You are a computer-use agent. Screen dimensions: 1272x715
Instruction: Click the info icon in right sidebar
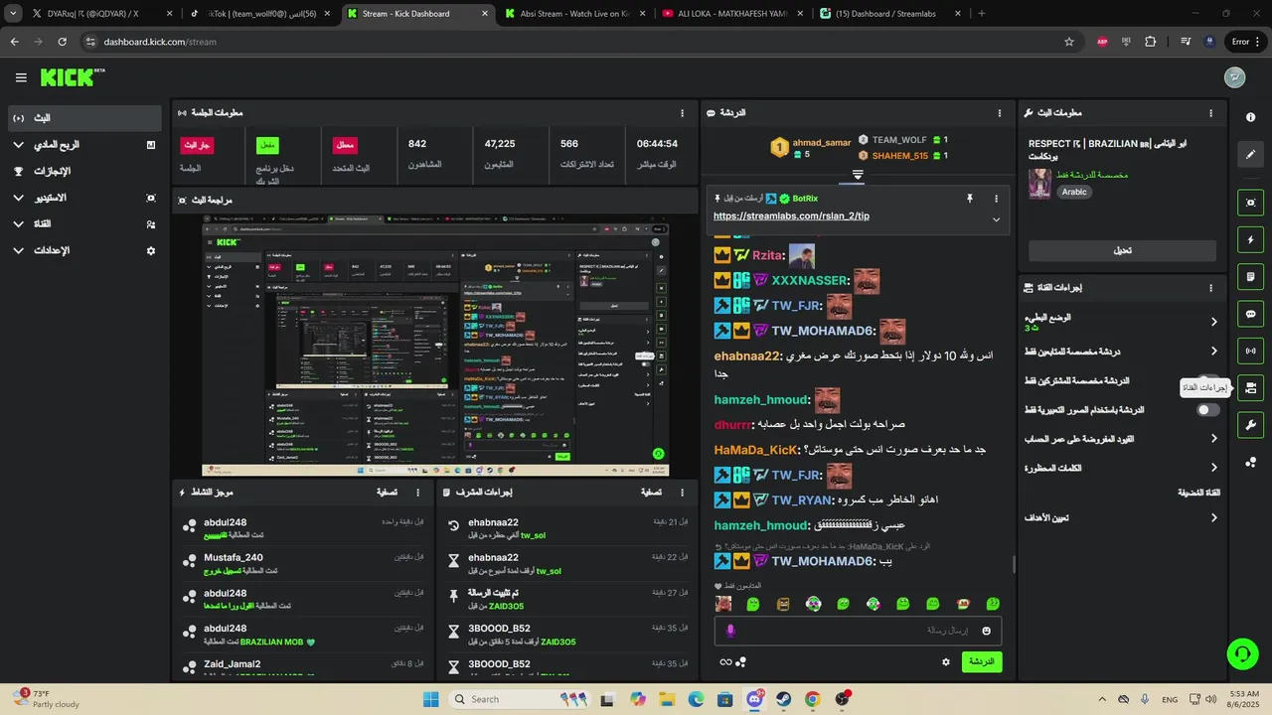[x=1250, y=117]
